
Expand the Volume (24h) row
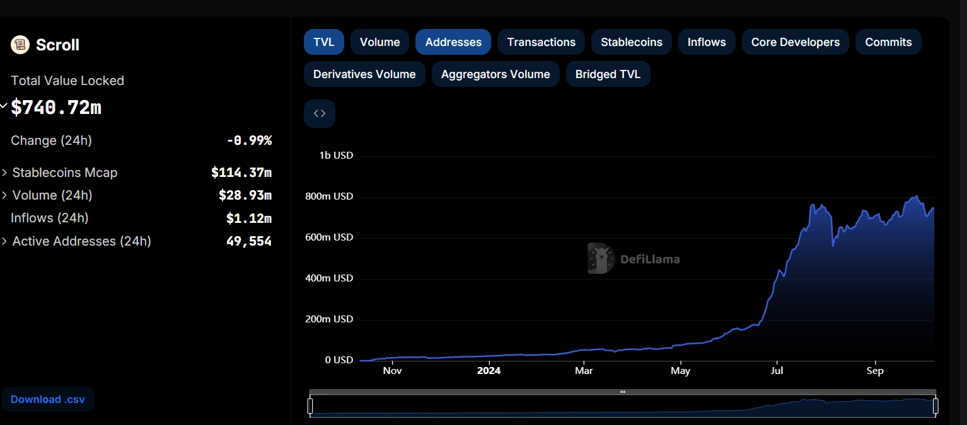[5, 195]
